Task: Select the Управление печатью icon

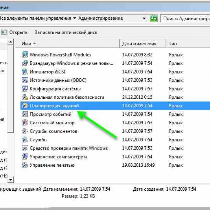Action: tap(25, 165)
